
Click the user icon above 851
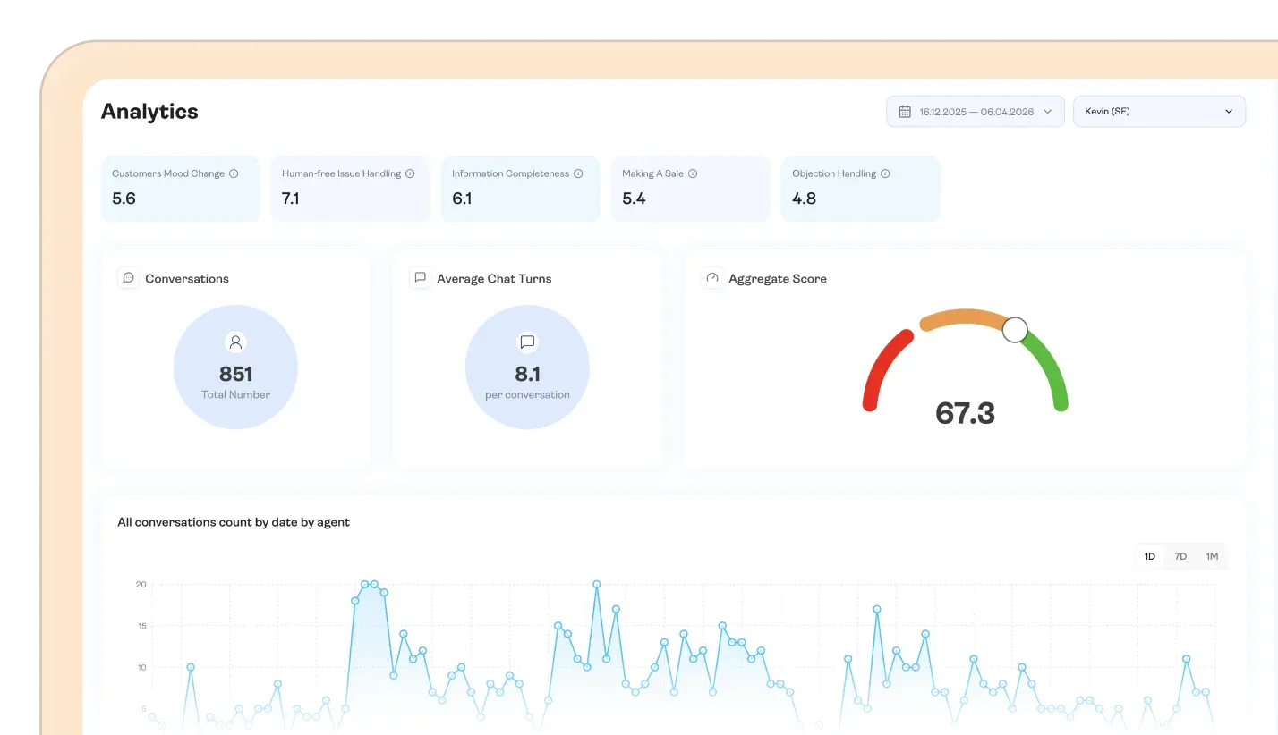click(235, 342)
